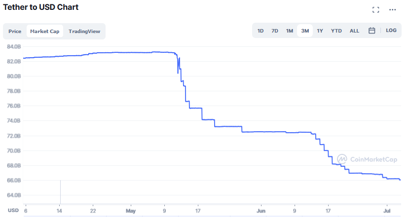Viewport: 410px width, 217px height.
Task: Open the fullscreen chart view icon
Action: tap(376, 10)
